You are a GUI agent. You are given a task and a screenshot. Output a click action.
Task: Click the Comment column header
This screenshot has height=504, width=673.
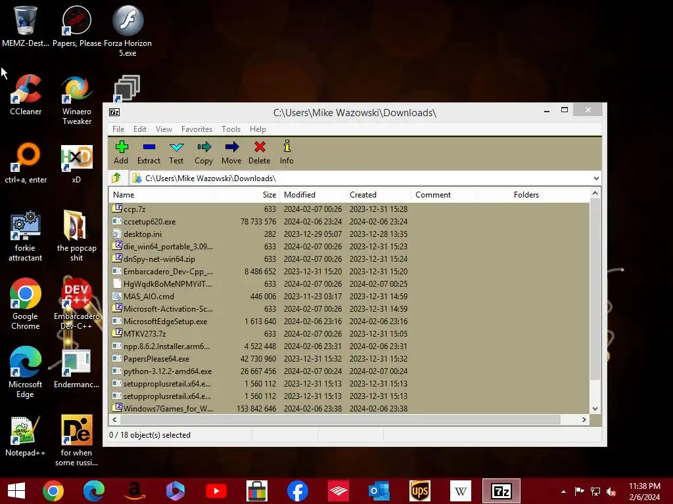coord(444,194)
